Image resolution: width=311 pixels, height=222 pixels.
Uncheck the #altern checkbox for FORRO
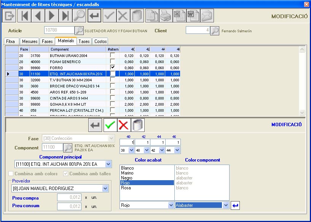pos(112,67)
